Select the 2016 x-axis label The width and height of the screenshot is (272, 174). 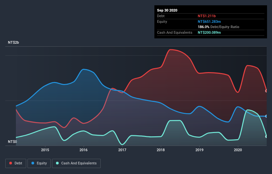pyautogui.click(x=83, y=150)
